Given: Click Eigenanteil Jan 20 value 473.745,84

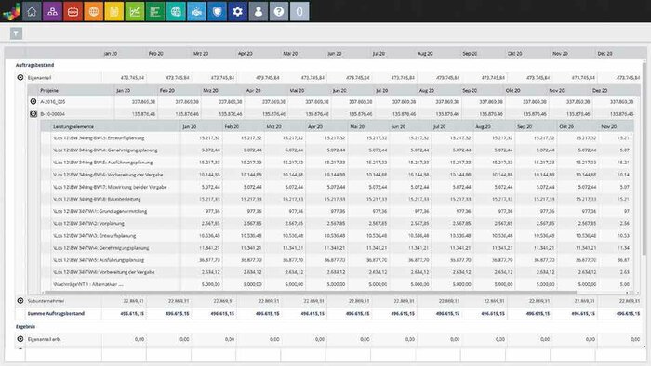Looking at the screenshot, I should pyautogui.click(x=132, y=77).
